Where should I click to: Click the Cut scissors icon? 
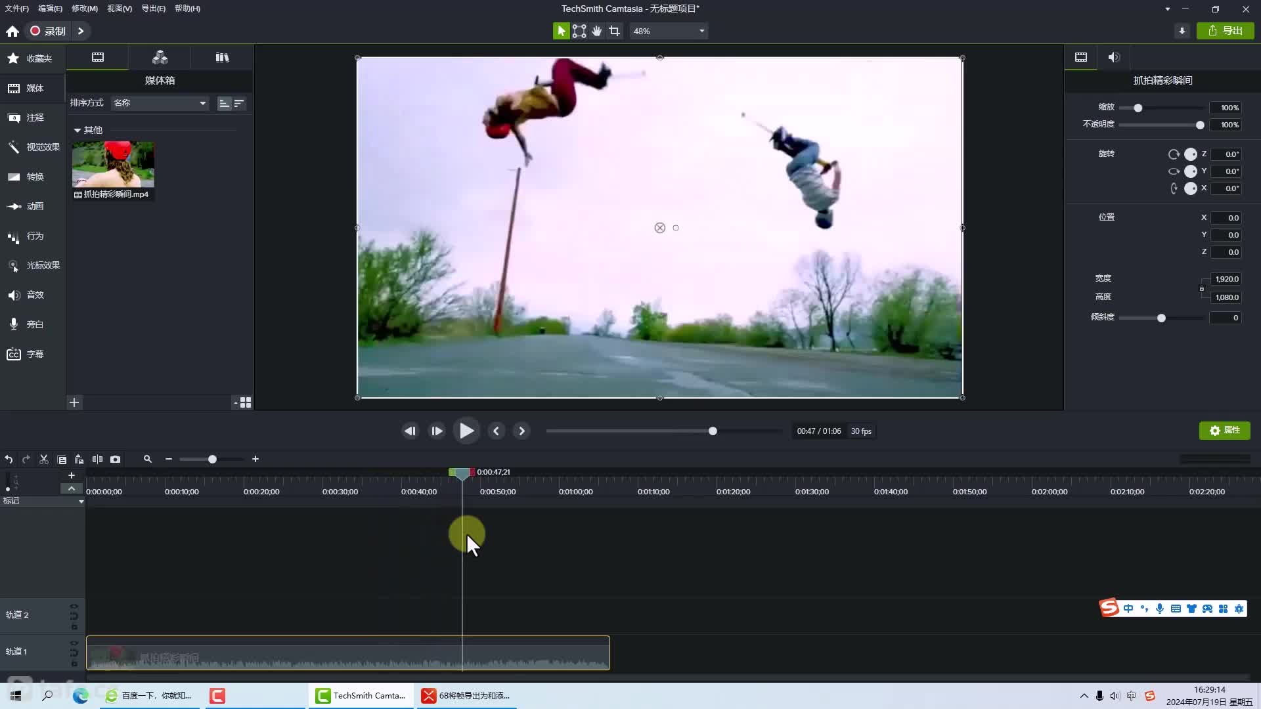tap(44, 460)
